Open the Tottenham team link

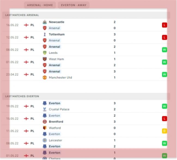57,34
